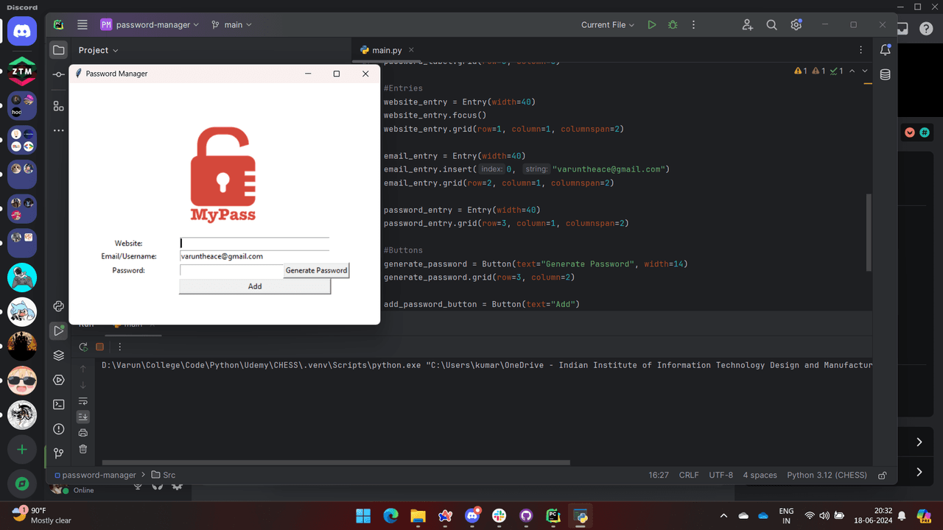Open the Current File run configuration dropdown

607,25
